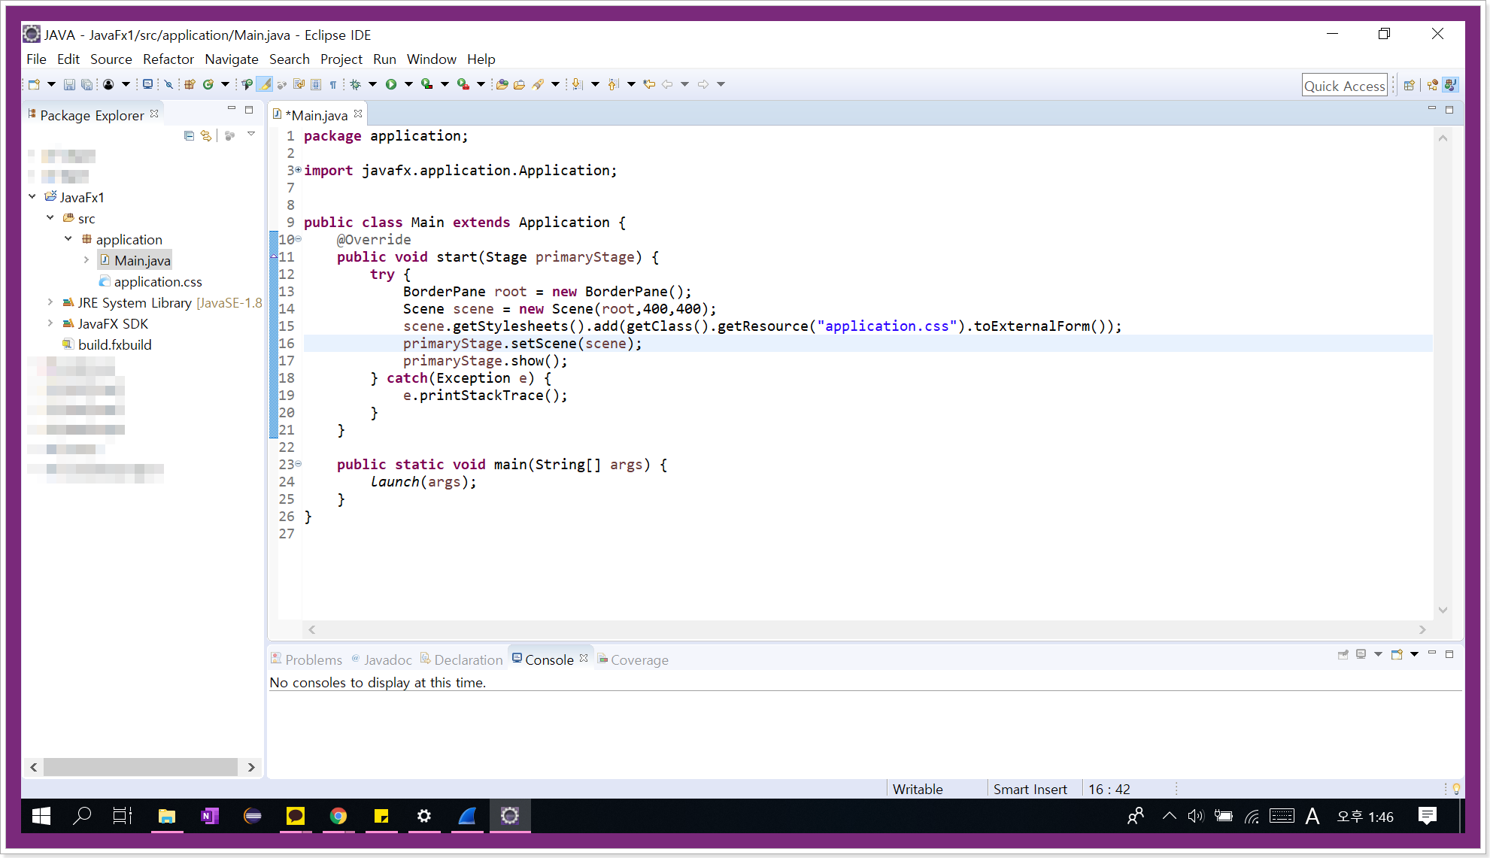Expand the folded imports at line 3
Image resolution: width=1490 pixels, height=858 pixels.
pyautogui.click(x=299, y=170)
